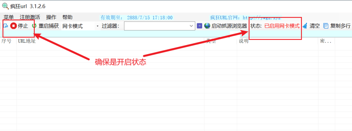Click the copy multiple rows icon
Screen dimensions: 352x131
(x=326, y=26)
